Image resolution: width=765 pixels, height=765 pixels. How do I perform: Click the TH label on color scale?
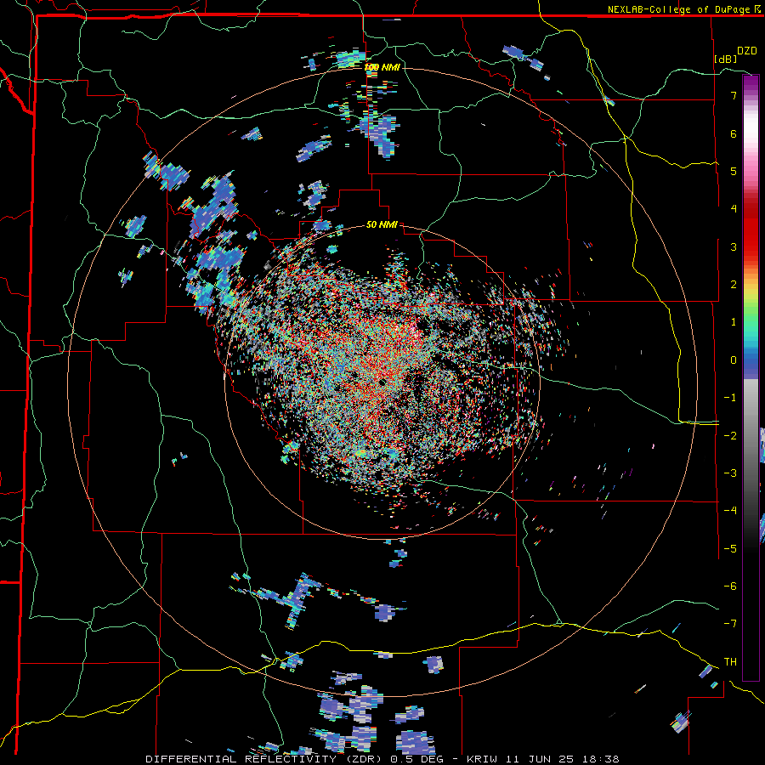tap(730, 661)
